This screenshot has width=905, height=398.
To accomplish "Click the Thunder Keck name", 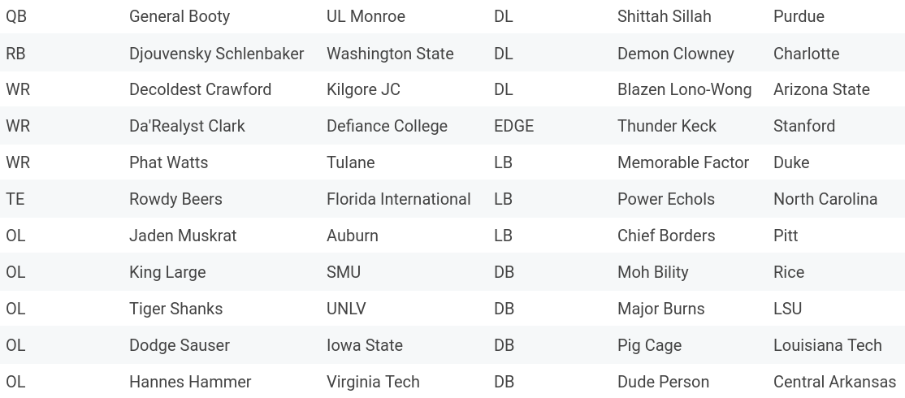I will [x=666, y=126].
